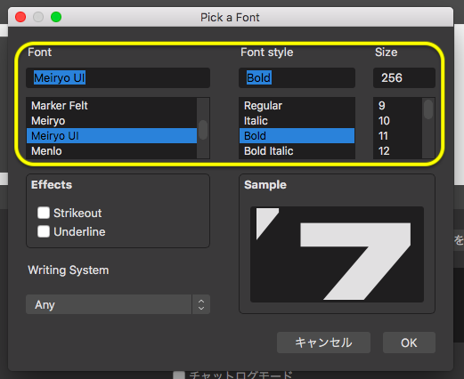
Task: Click the キャンセル button
Action: [323, 343]
